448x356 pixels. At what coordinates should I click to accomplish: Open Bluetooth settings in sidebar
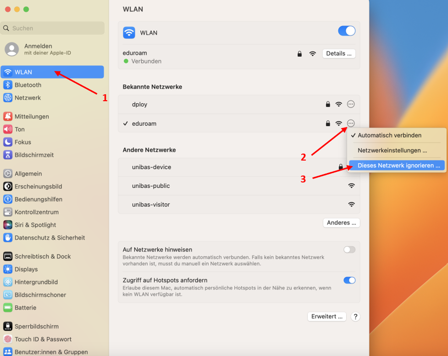click(28, 85)
